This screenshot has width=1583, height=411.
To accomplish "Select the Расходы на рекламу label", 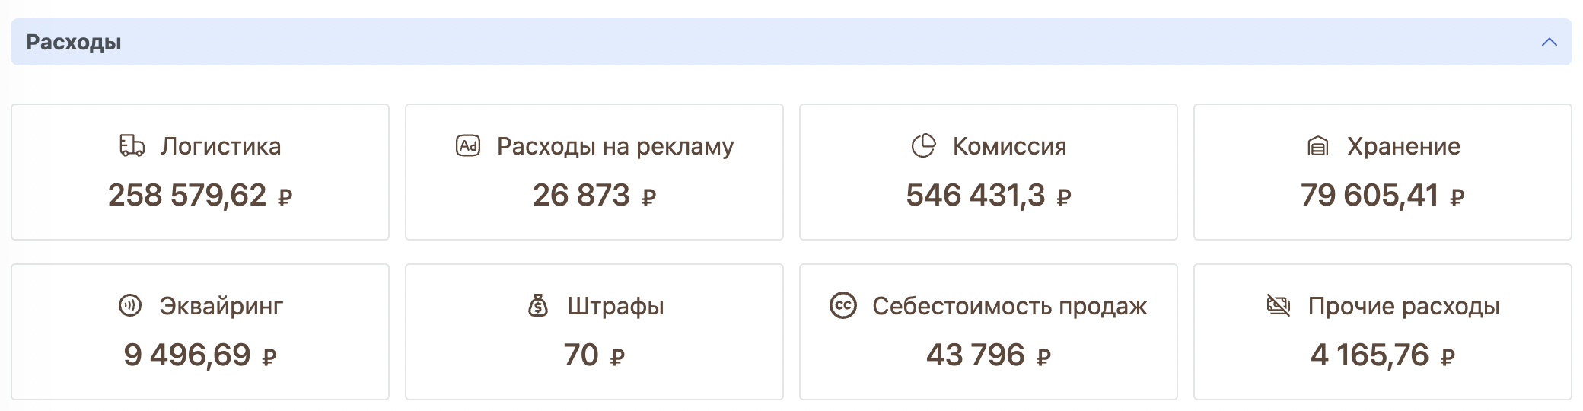I will 615,146.
